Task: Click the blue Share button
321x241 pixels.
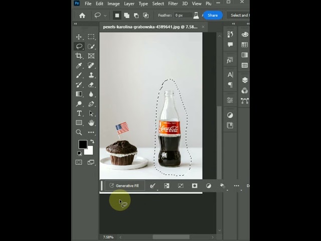Action: (x=213, y=16)
